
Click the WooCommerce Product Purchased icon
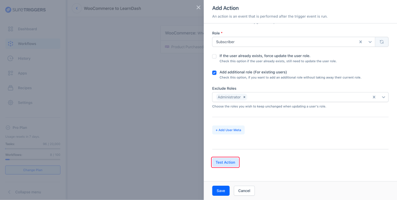(167, 47)
